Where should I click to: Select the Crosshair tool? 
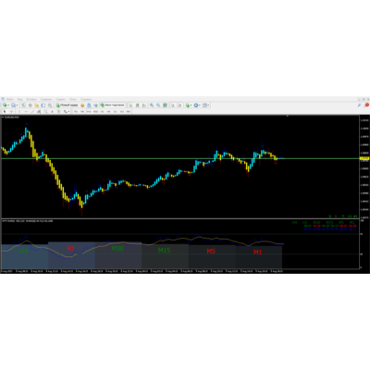coord(11,111)
